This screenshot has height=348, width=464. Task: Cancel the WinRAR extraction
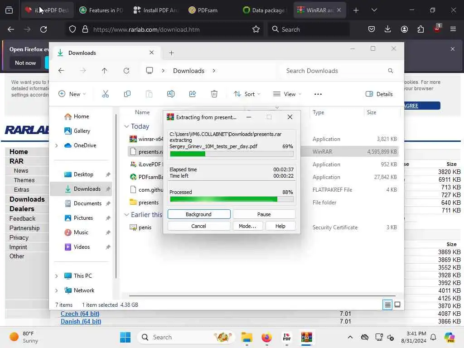click(198, 226)
